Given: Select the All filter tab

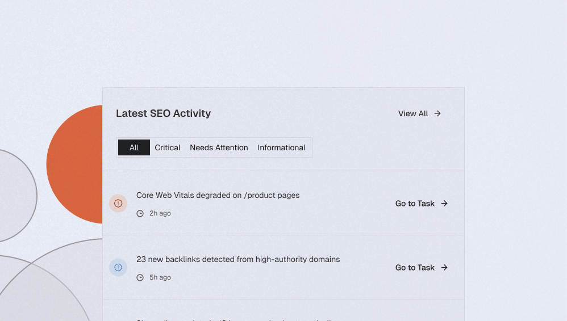Looking at the screenshot, I should tap(134, 147).
